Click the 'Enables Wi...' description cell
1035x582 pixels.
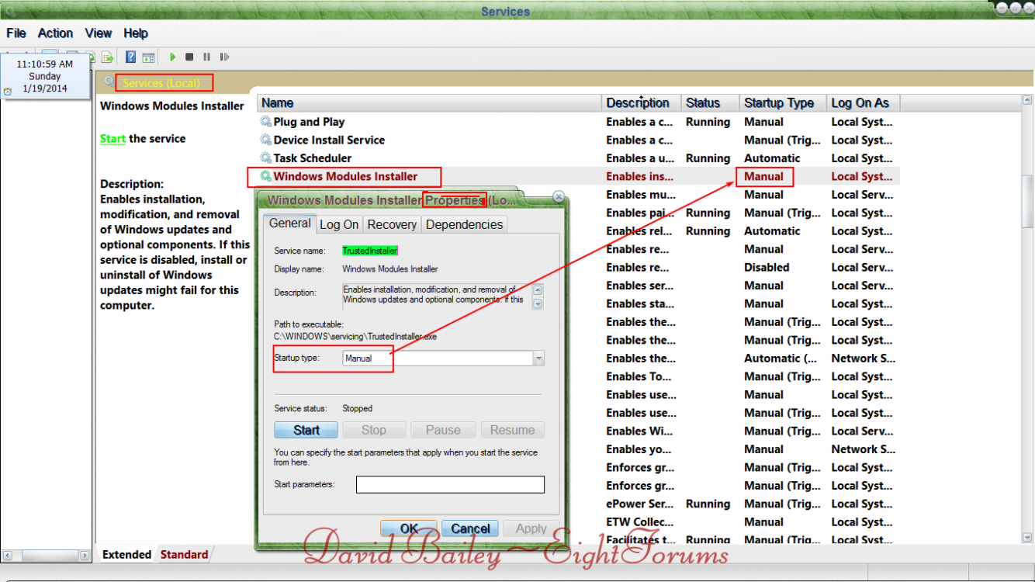(640, 431)
